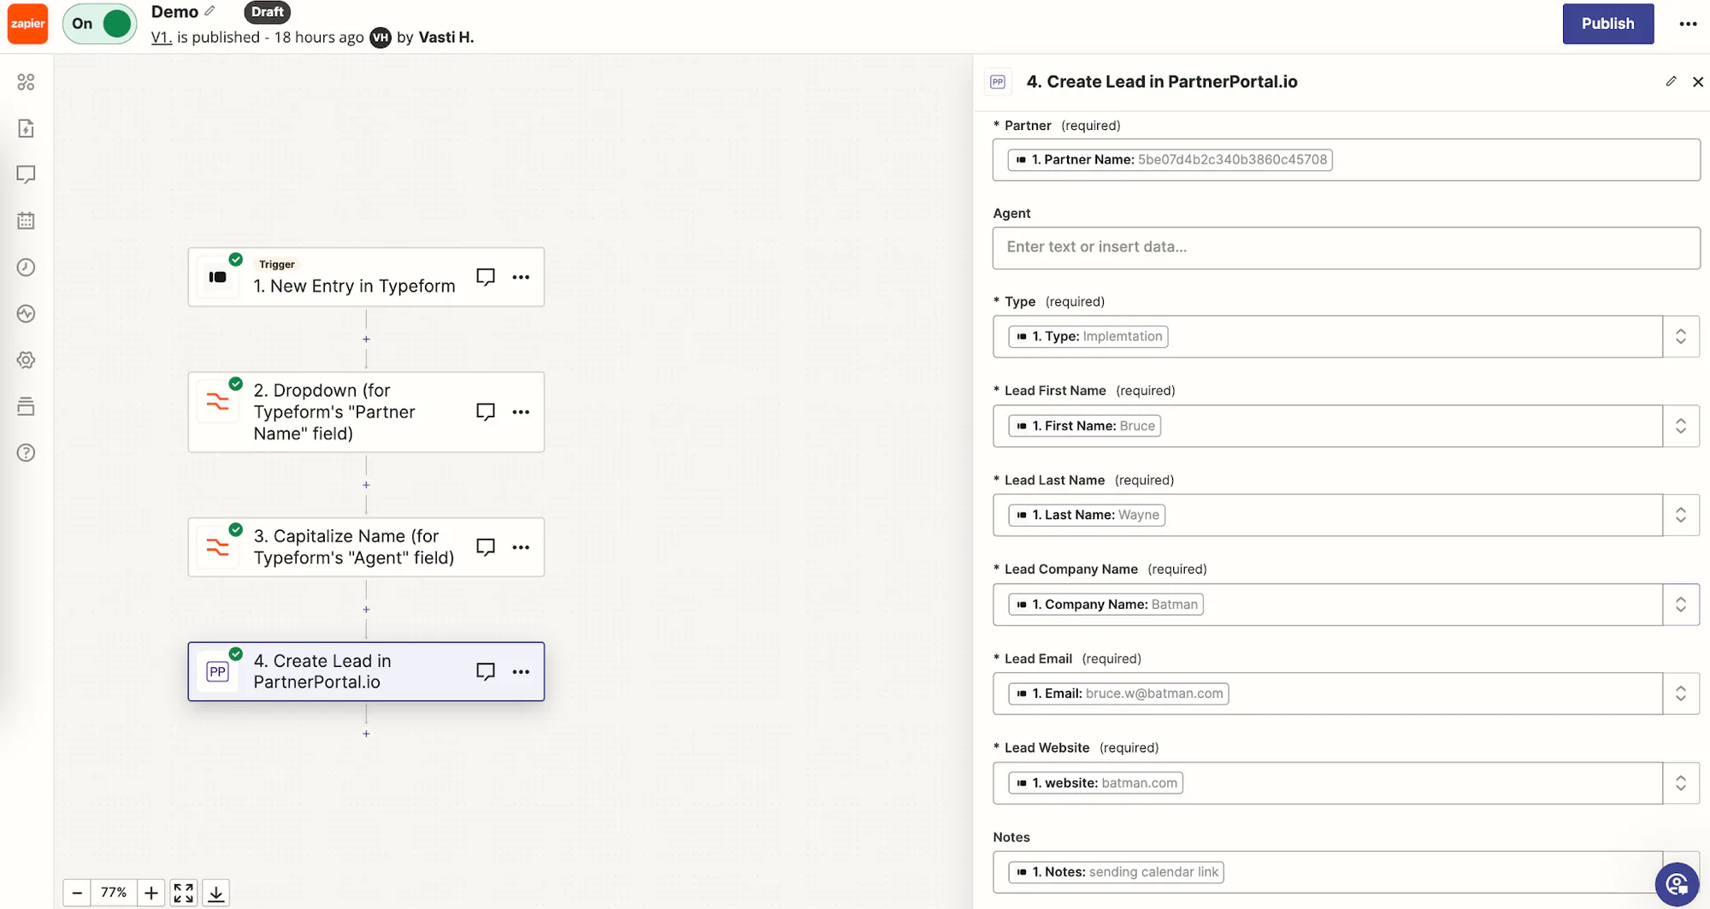Expand the Type field dropdown arrows

(1681, 337)
